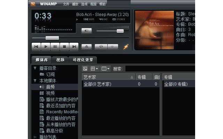The height and width of the screenshot is (139, 223).
Task: Sort by 专辑 column in artist pane
Action: tap(144, 77)
